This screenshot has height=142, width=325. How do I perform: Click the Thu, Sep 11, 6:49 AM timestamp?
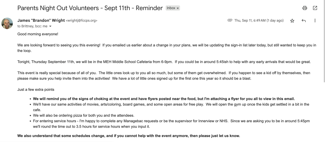259,21
